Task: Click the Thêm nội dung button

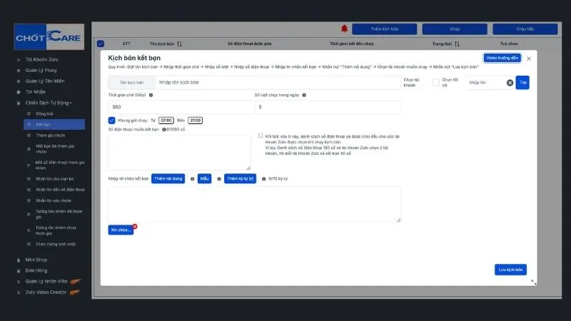Action: (x=168, y=179)
